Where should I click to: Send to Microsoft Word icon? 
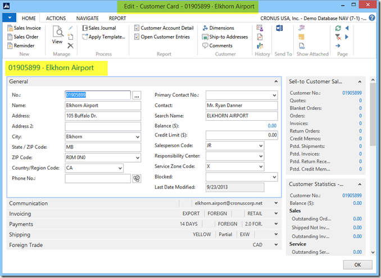click(279, 28)
